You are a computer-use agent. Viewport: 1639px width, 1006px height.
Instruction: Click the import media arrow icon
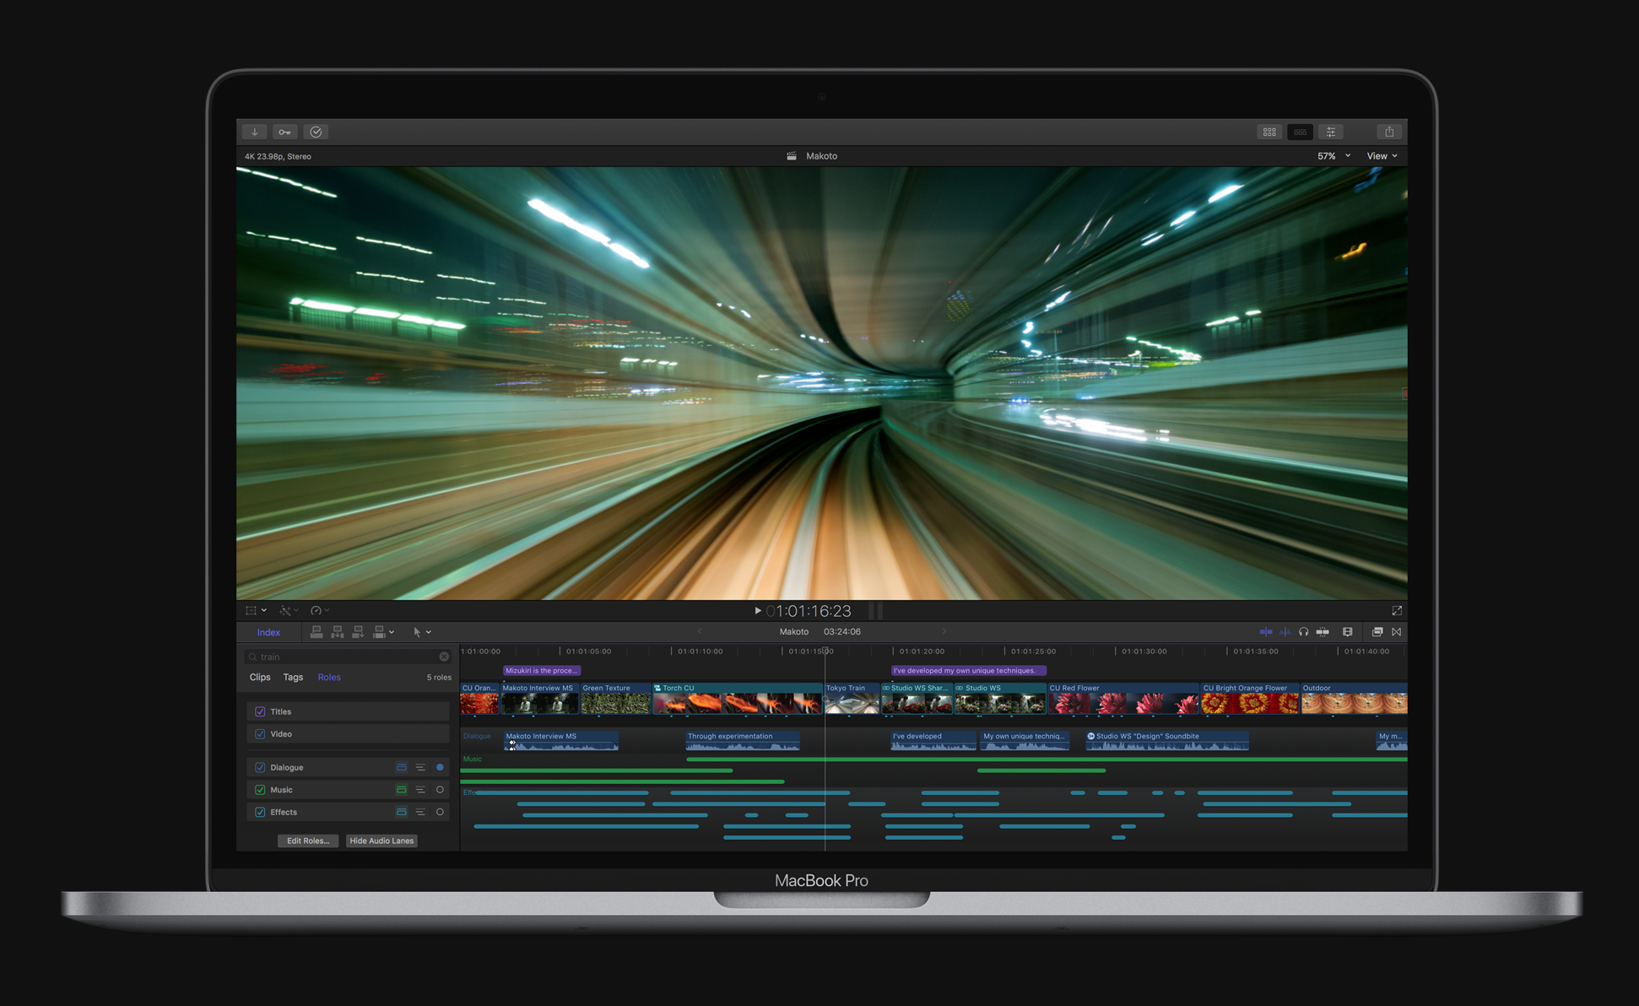pos(254,132)
